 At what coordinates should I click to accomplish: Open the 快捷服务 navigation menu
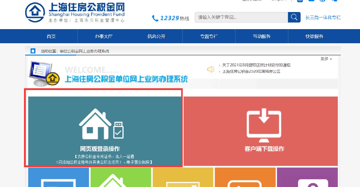314,36
